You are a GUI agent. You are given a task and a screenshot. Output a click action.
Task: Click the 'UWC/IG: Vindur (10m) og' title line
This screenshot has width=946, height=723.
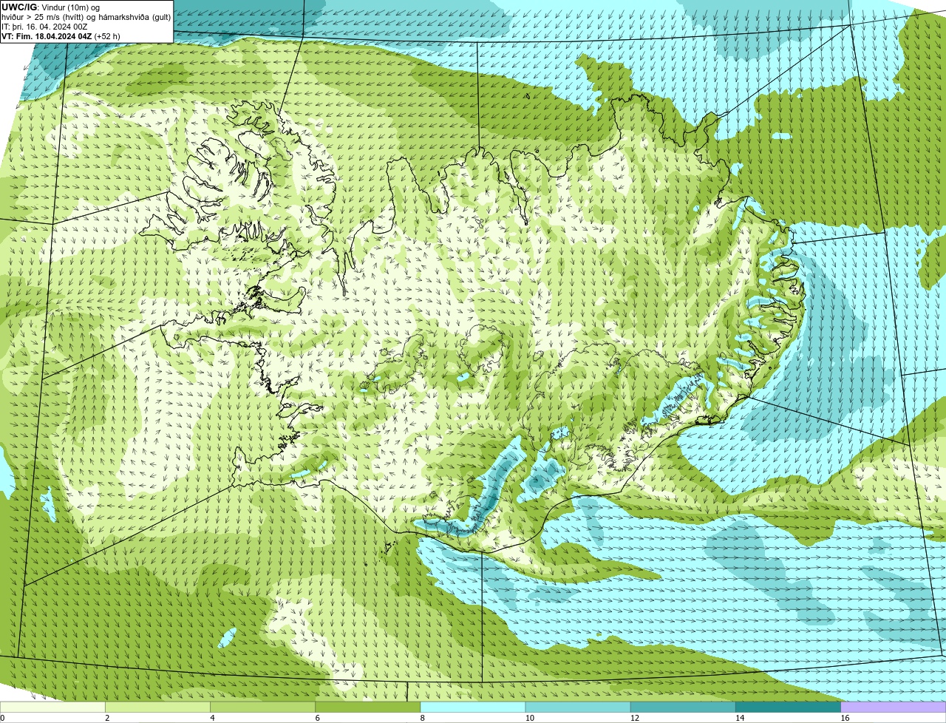50,7
